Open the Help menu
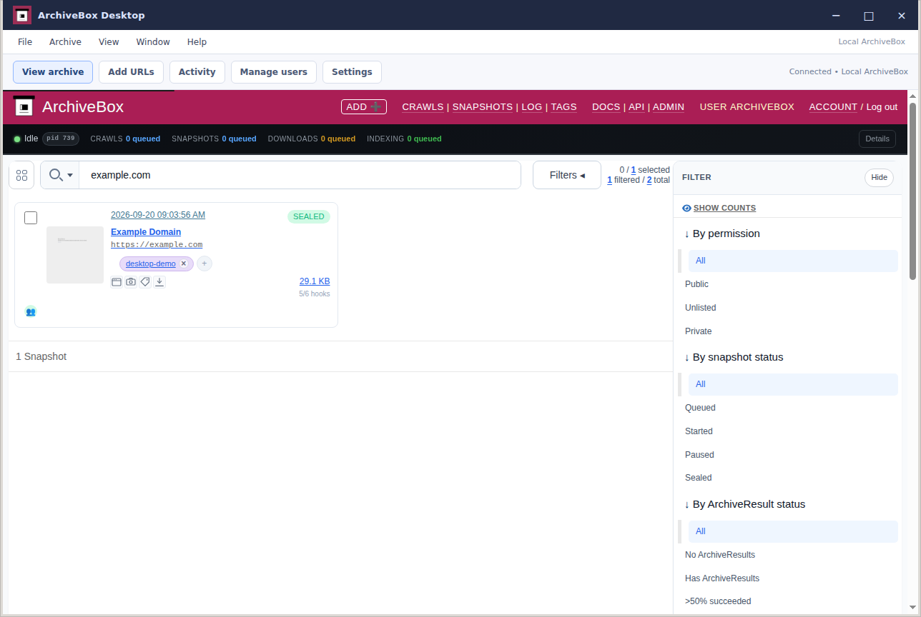921x617 pixels. (197, 42)
